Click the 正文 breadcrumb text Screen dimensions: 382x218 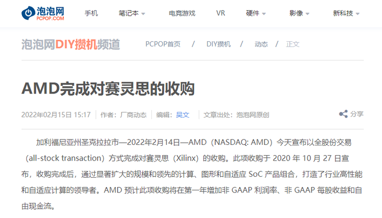click(x=293, y=44)
